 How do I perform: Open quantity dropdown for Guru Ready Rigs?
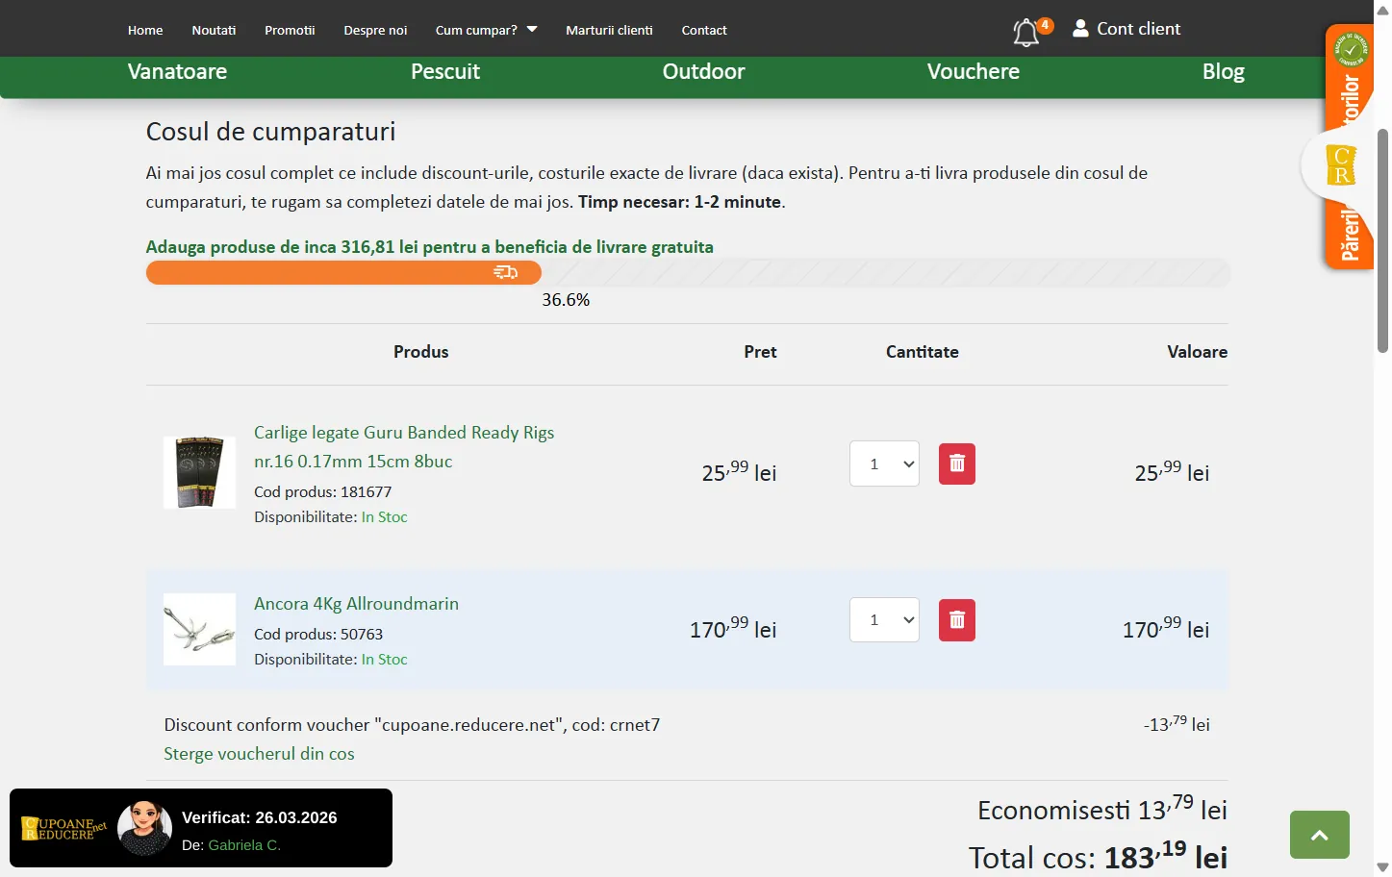[x=884, y=464]
